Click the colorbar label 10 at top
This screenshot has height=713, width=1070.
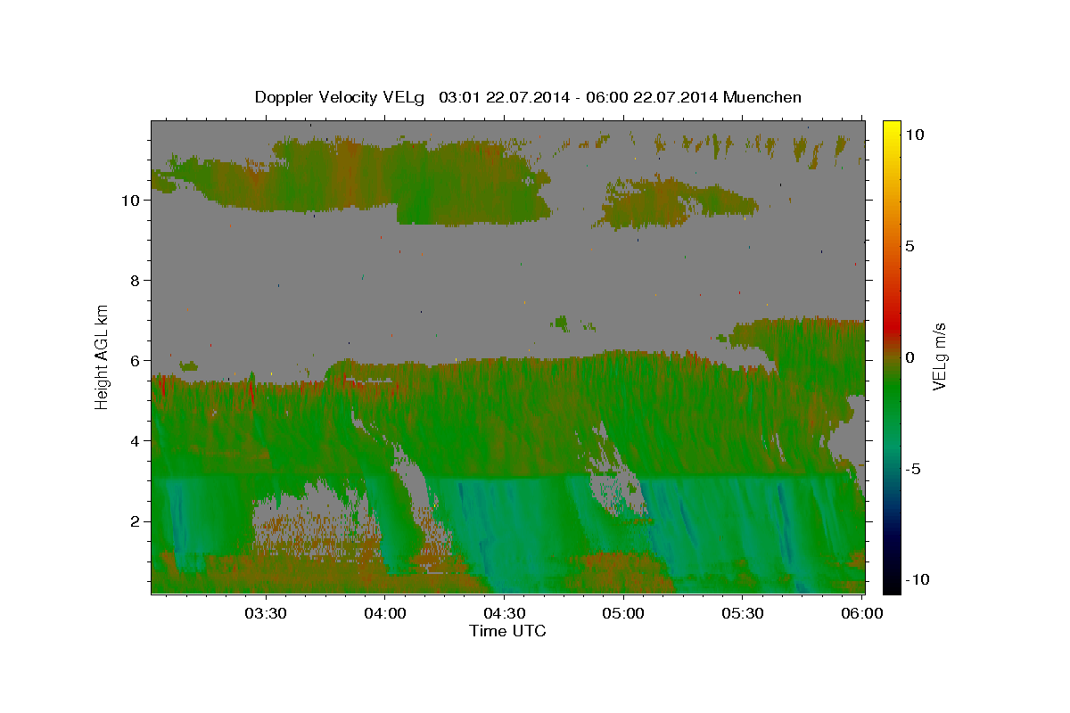point(913,135)
